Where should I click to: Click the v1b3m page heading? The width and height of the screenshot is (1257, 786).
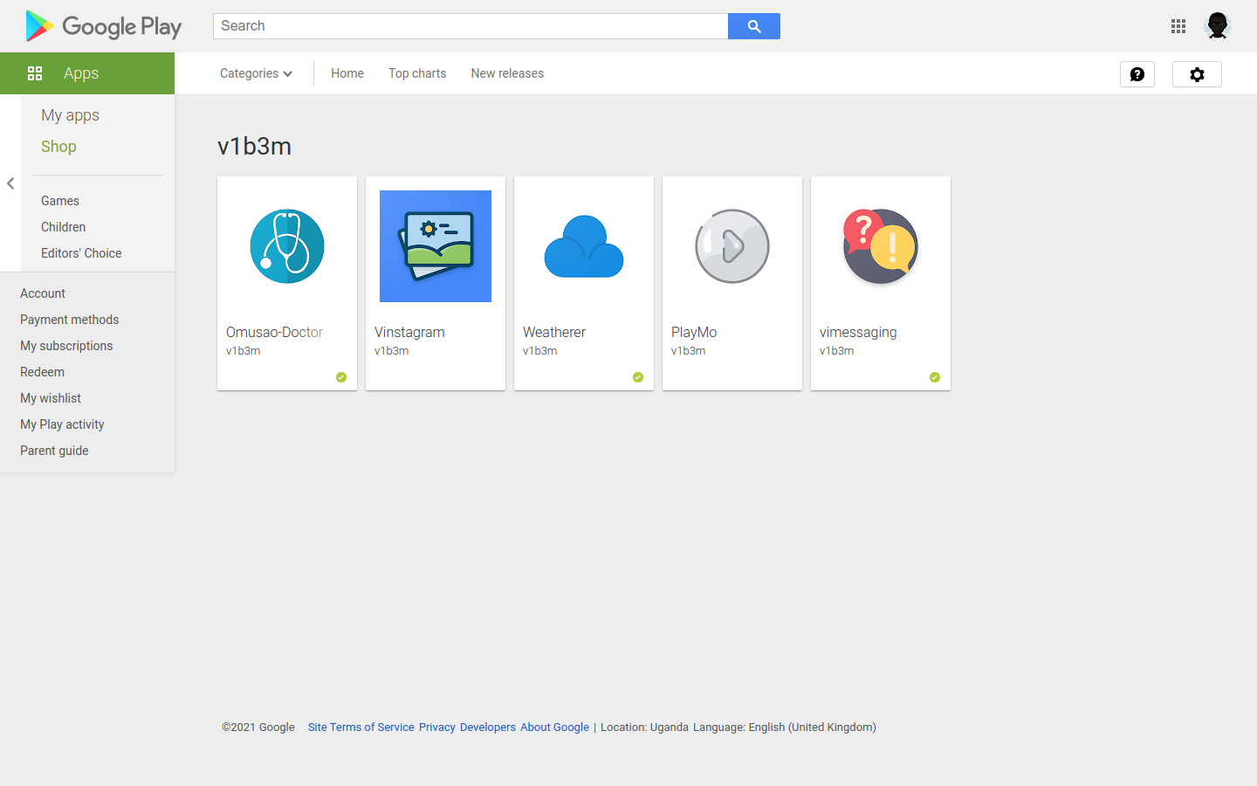(x=254, y=146)
